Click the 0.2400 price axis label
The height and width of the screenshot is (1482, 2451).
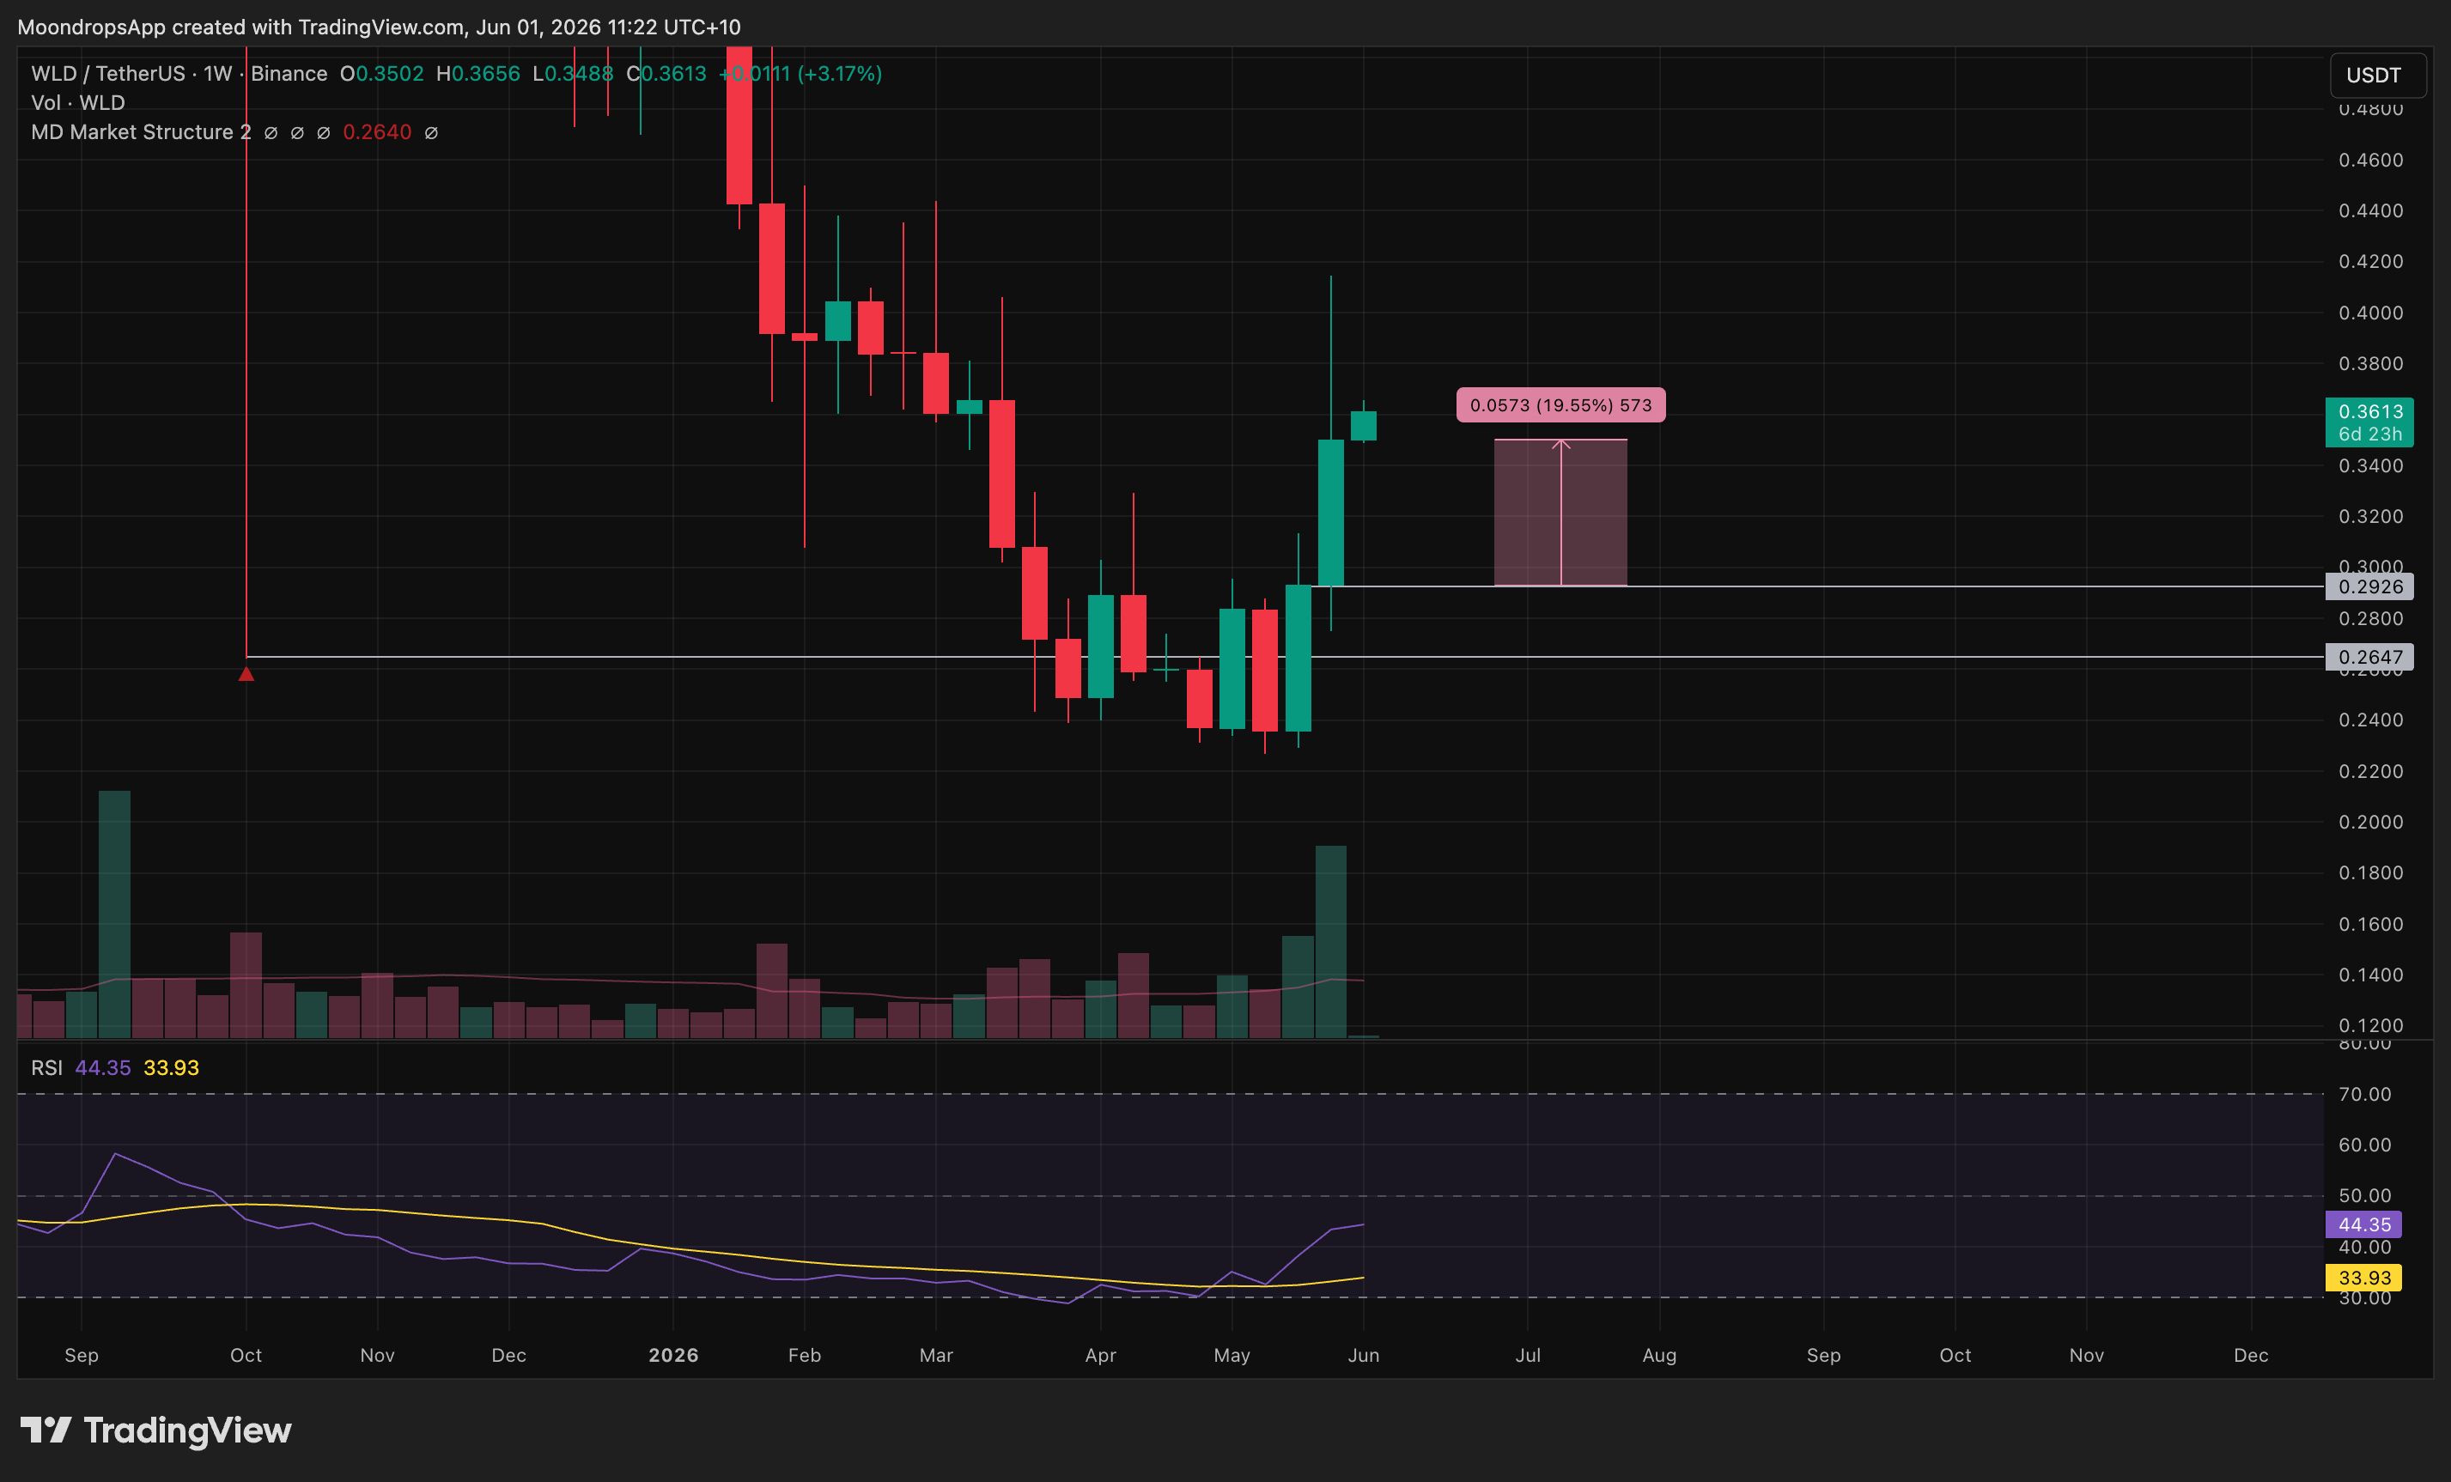(x=2370, y=720)
